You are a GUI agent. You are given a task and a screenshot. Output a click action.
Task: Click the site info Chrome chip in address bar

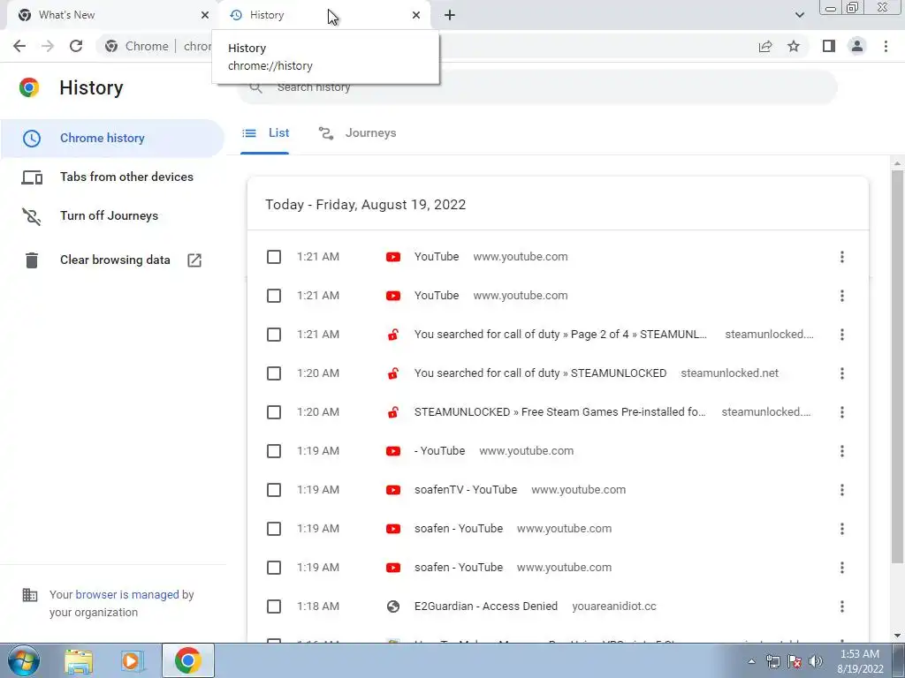coord(137,46)
